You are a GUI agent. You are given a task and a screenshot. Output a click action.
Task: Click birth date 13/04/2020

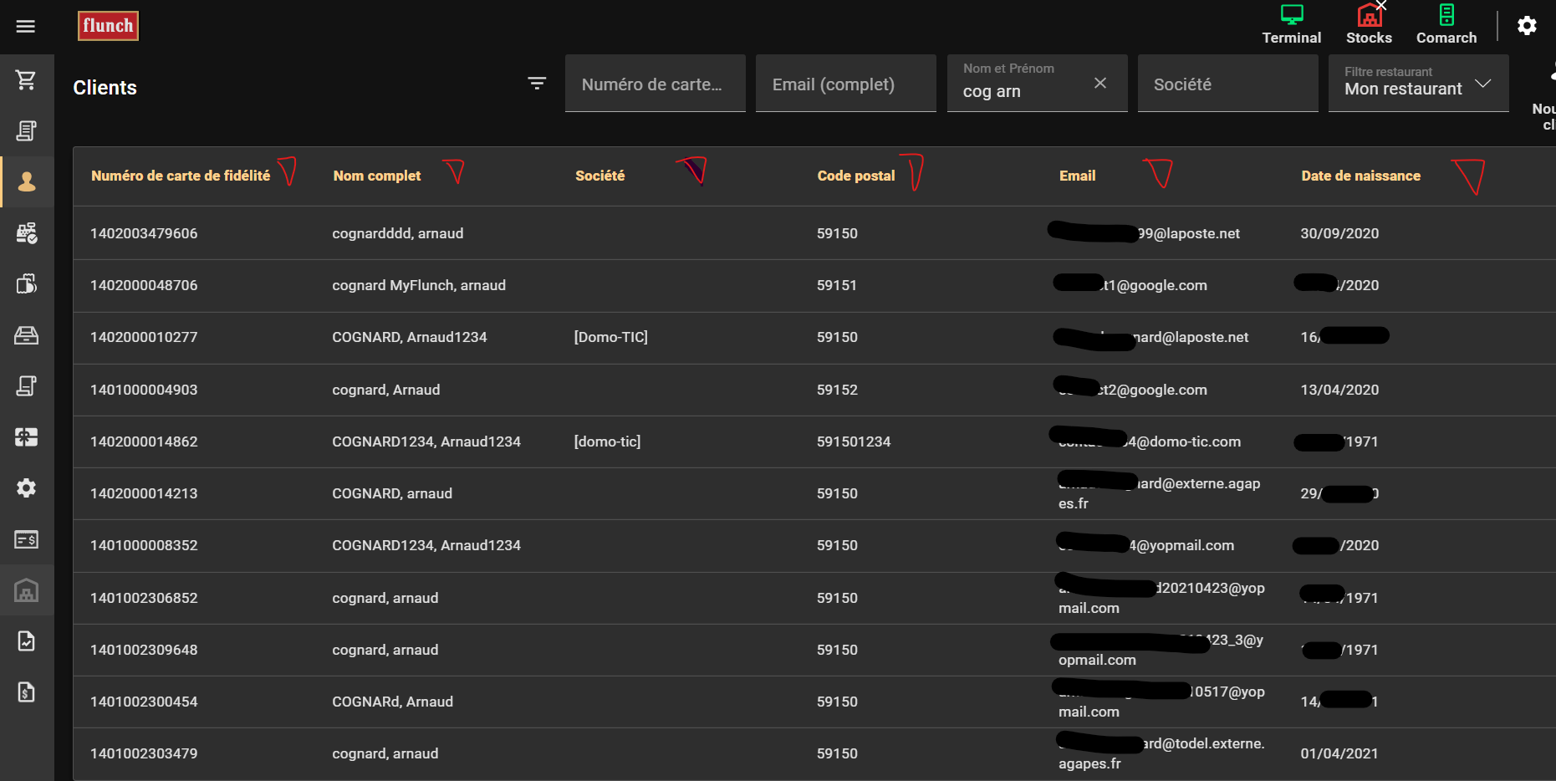pyautogui.click(x=1339, y=390)
